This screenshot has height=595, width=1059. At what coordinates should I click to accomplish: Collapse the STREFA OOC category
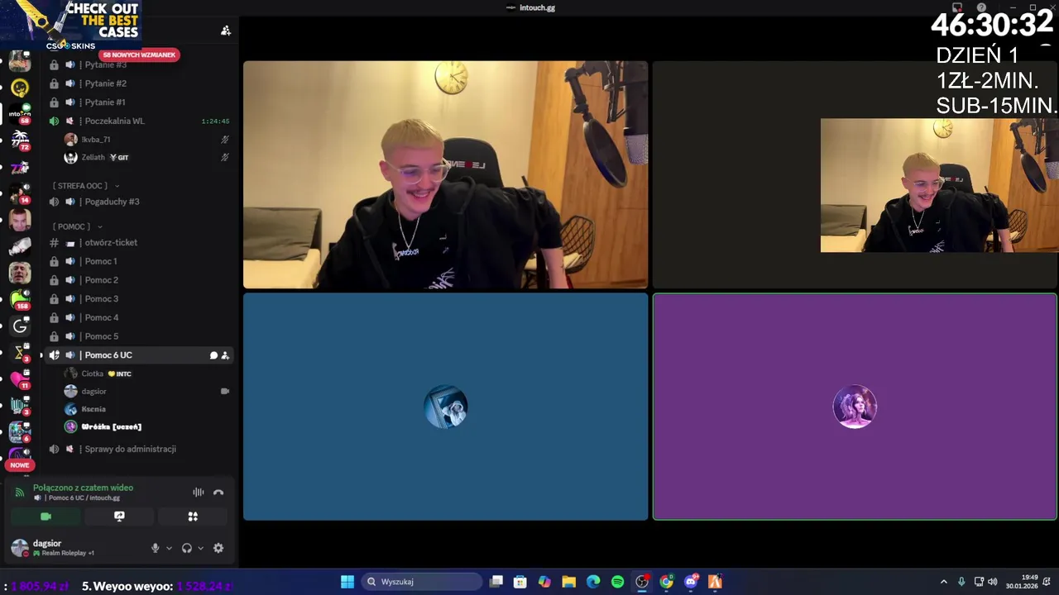[86, 186]
